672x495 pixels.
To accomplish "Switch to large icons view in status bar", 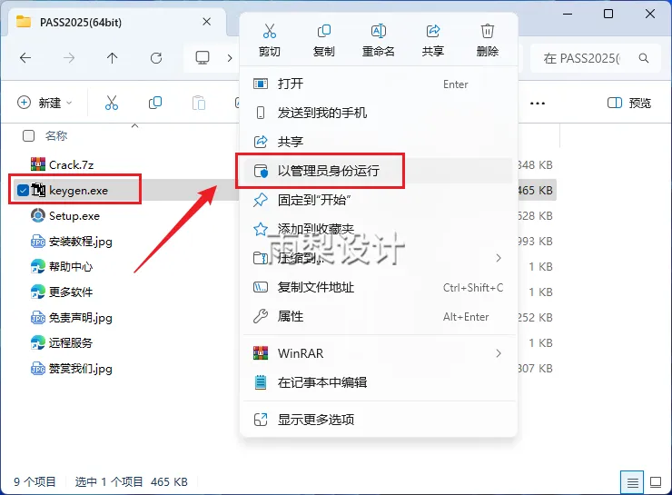I will tap(656, 482).
